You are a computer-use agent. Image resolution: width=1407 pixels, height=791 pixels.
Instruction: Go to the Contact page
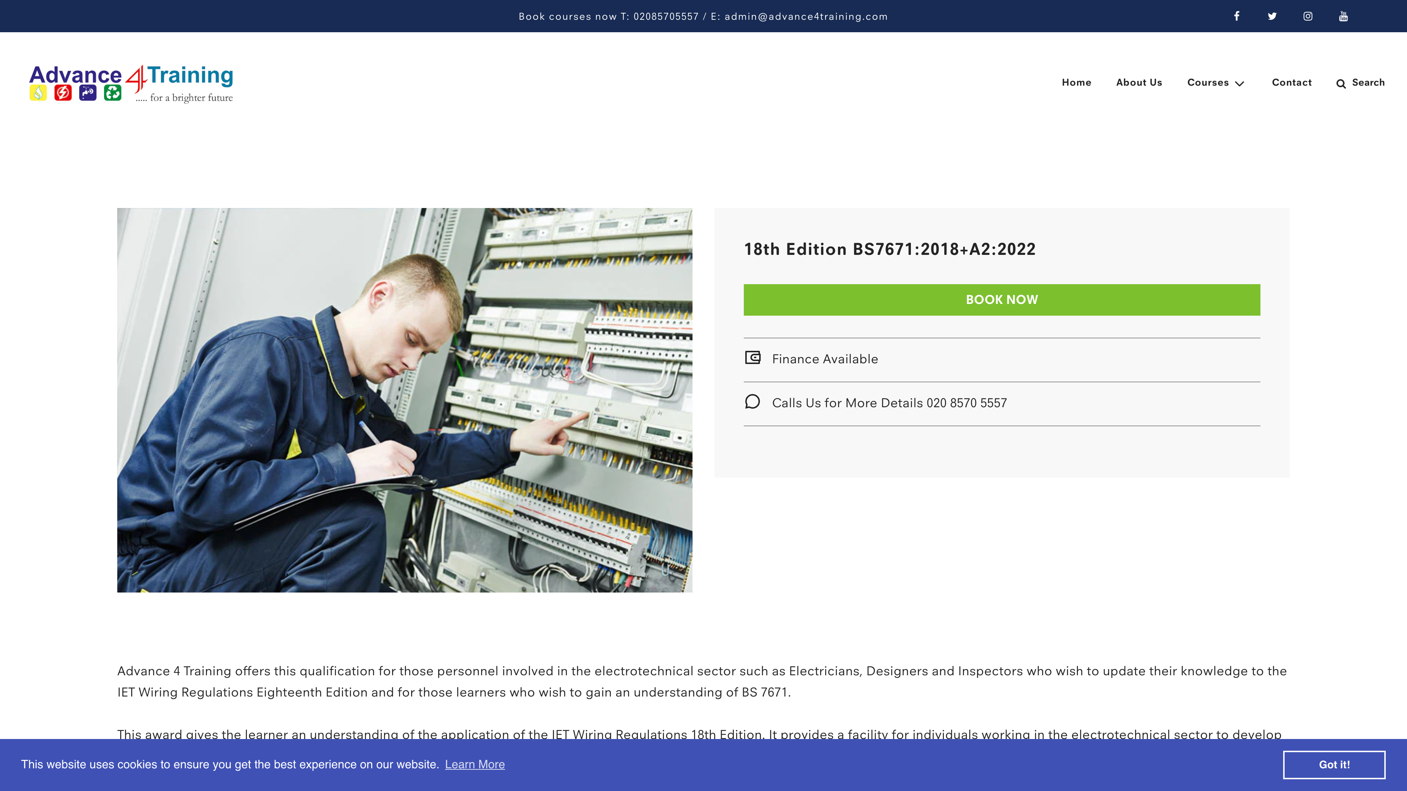pos(1292,82)
